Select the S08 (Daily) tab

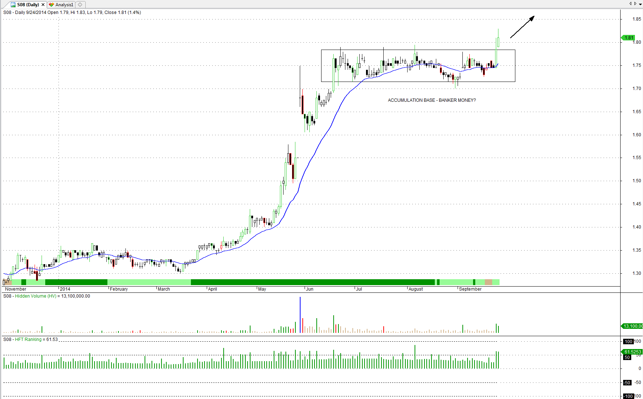tap(28, 5)
